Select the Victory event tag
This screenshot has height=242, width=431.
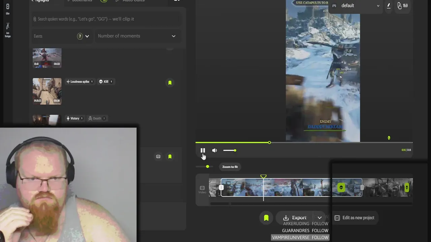click(x=75, y=118)
